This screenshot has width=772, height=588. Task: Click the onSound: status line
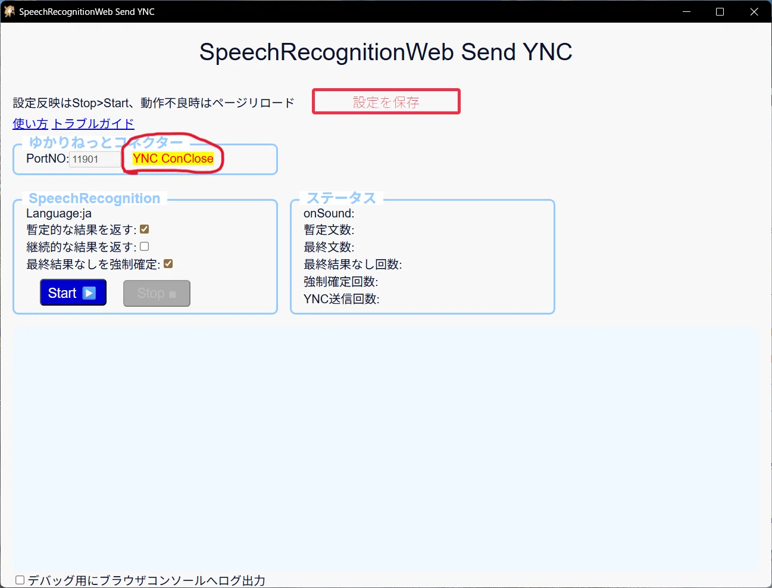329,213
